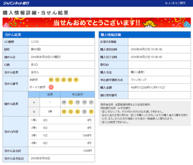Click the 購入情報詳細 blue section header

point(145,35)
